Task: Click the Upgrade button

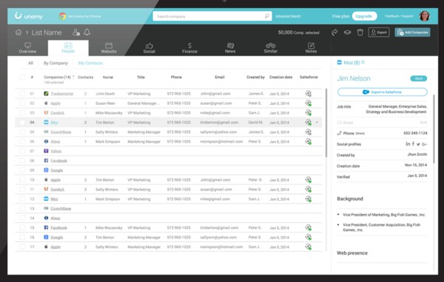Action: (x=364, y=16)
